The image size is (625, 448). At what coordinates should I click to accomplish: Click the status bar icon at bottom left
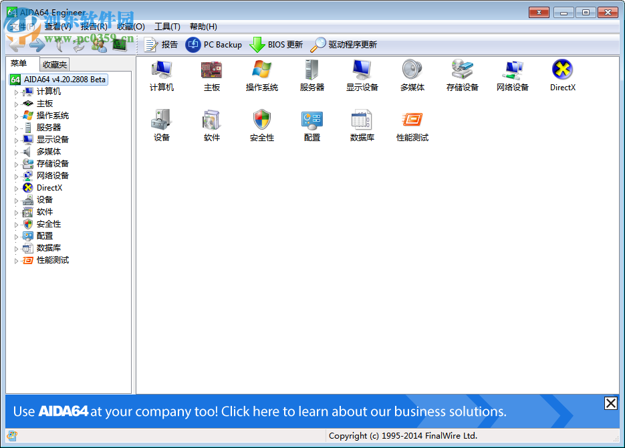(x=12, y=436)
